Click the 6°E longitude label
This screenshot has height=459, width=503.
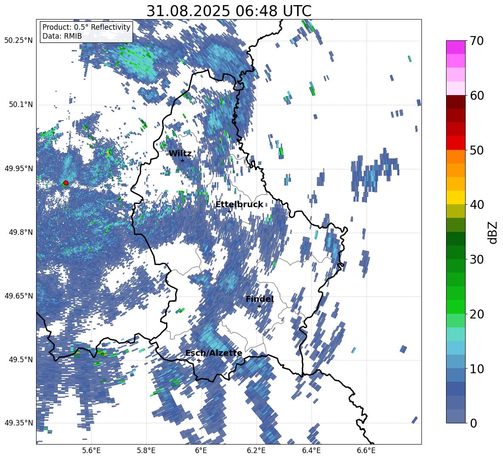pos(201,451)
